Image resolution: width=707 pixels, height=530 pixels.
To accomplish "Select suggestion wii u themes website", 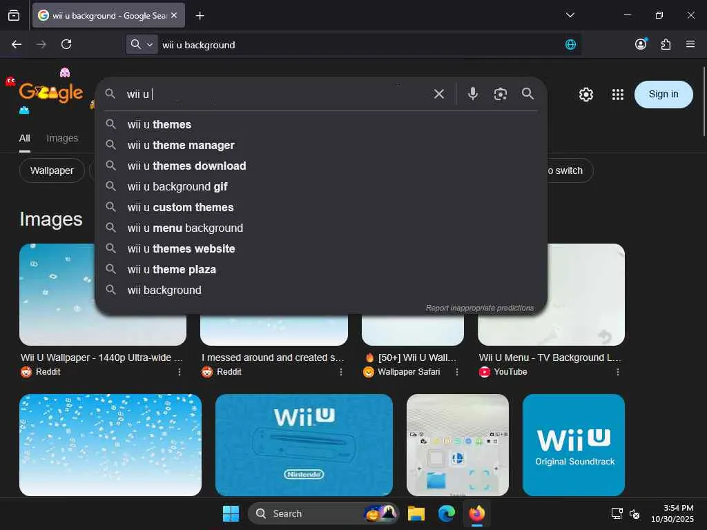I will pyautogui.click(x=321, y=248).
